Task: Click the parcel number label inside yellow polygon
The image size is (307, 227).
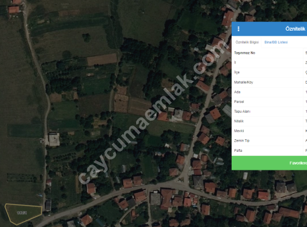Action: [22, 213]
